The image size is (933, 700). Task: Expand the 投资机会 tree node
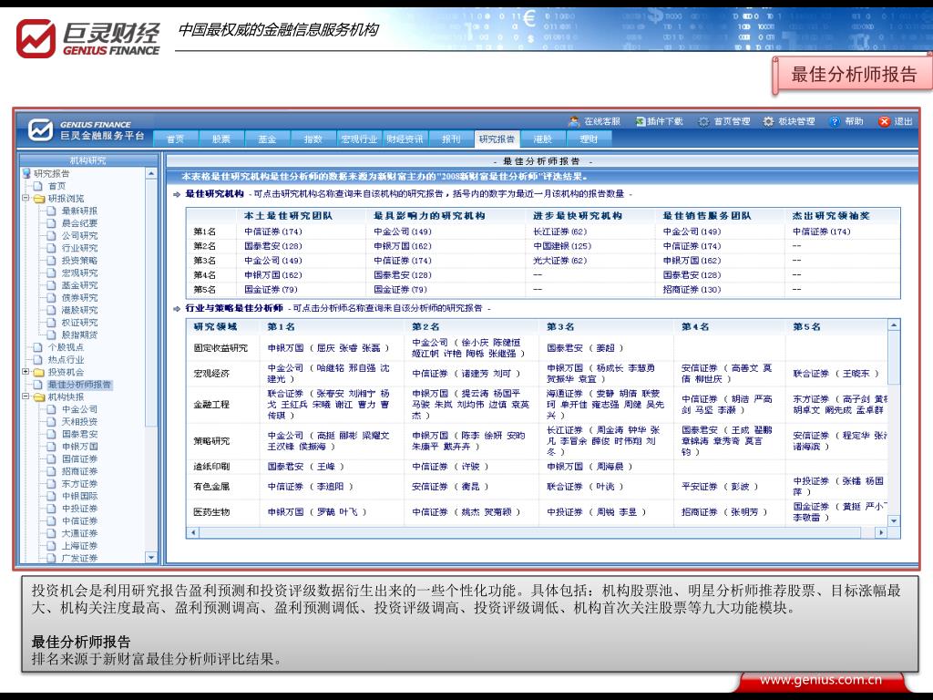pyautogui.click(x=26, y=372)
